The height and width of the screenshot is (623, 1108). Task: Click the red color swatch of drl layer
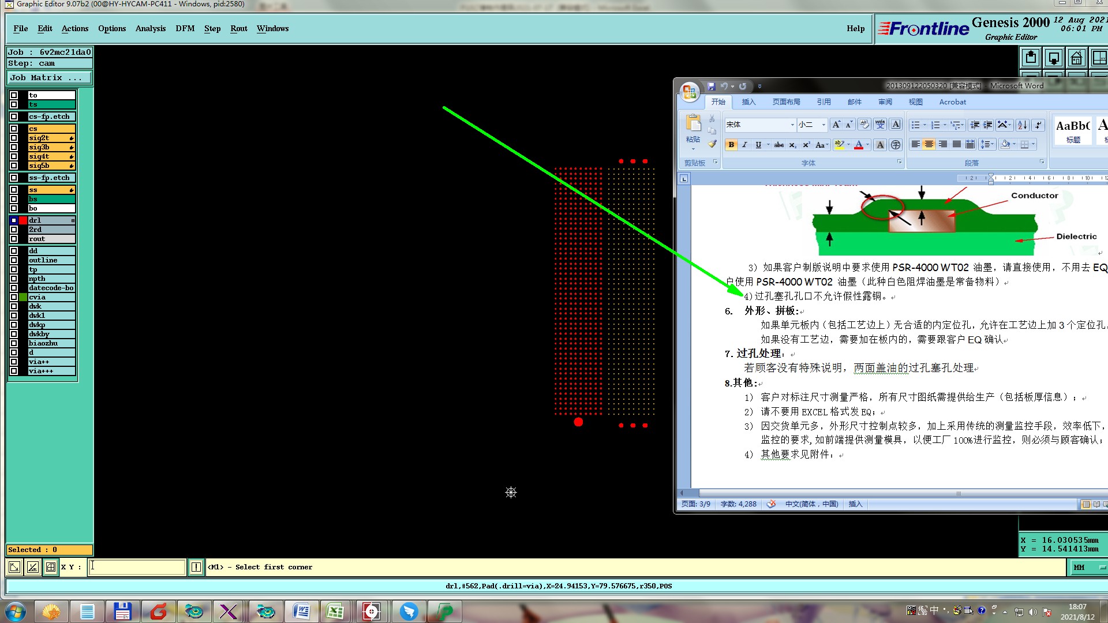click(x=23, y=220)
